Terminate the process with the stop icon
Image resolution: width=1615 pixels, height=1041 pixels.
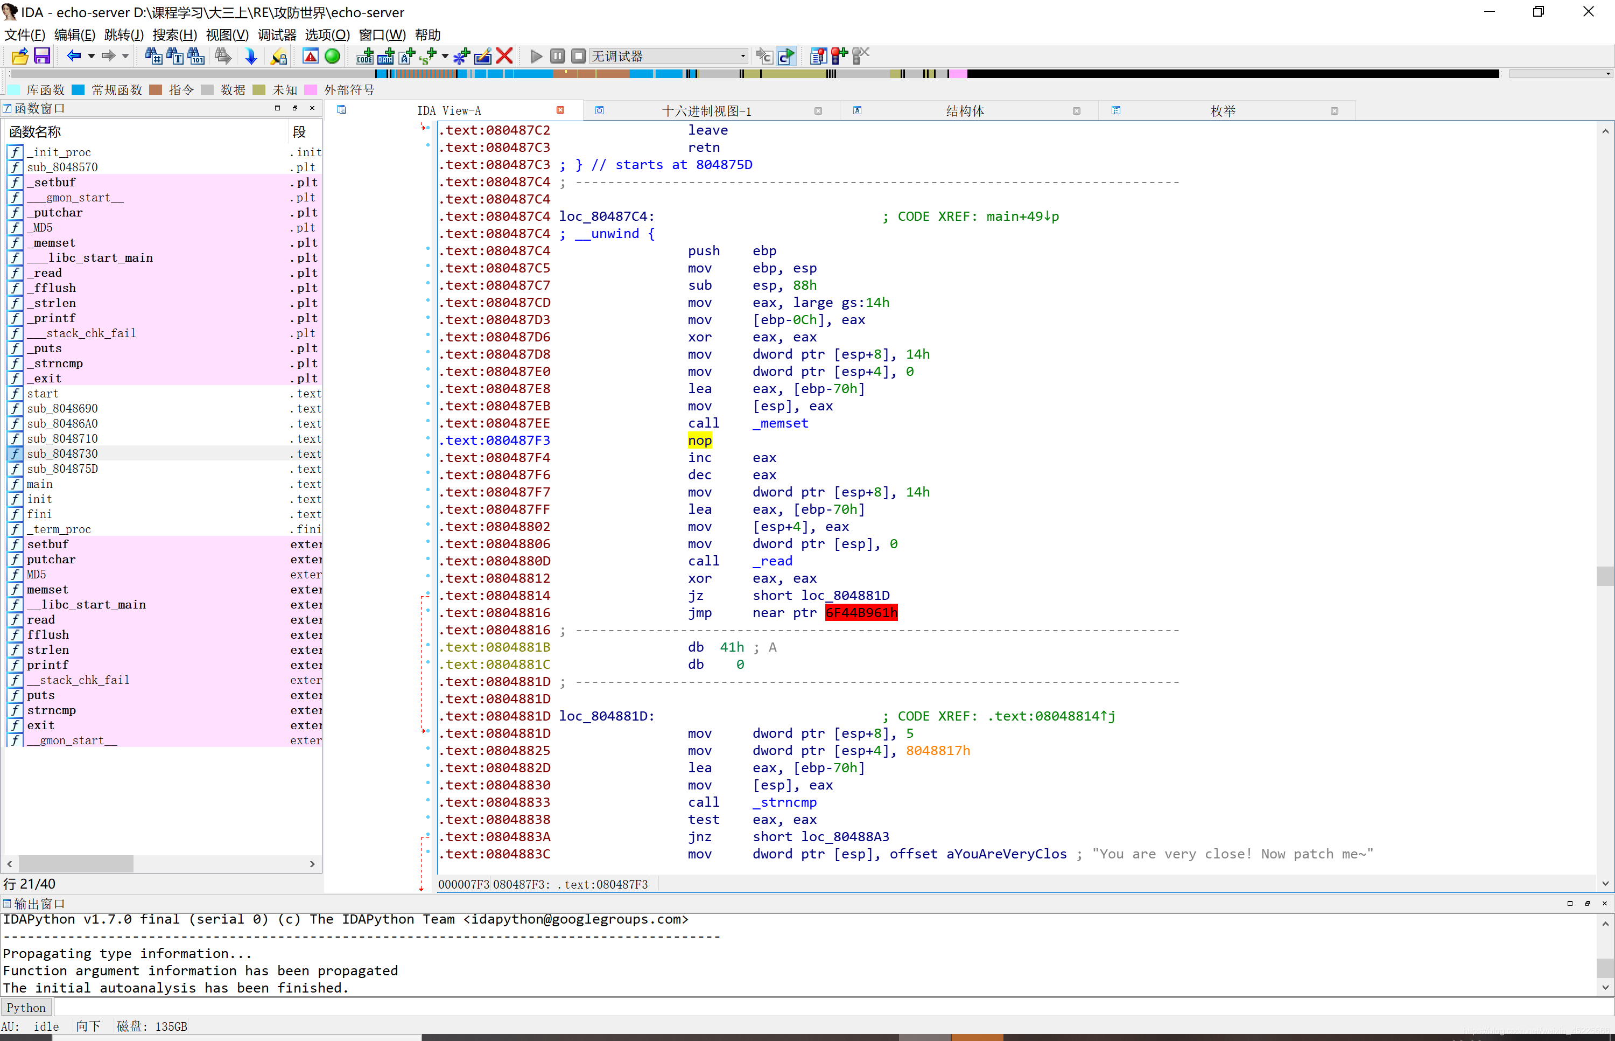[578, 56]
